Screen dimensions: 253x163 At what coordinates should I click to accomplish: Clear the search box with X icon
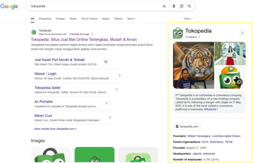point(164,6)
